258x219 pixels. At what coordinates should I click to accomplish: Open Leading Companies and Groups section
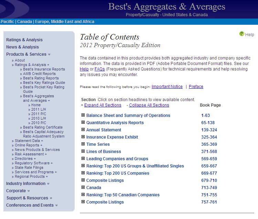click(x=117, y=159)
